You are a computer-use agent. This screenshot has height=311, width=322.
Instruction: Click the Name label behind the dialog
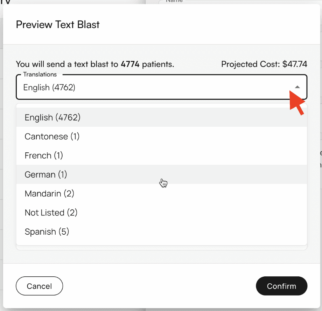(x=174, y=1)
